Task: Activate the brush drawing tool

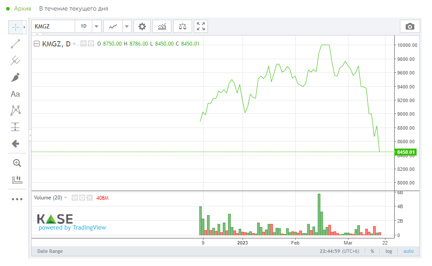Action: point(15,78)
